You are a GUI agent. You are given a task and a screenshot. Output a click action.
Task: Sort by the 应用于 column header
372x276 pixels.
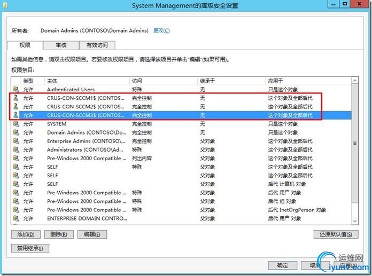click(x=308, y=81)
